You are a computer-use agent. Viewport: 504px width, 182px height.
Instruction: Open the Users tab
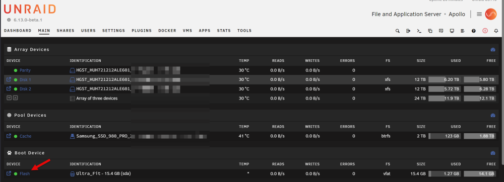[x=88, y=31]
